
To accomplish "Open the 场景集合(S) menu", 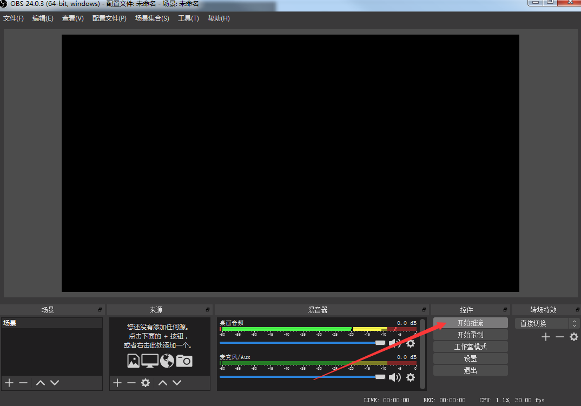I will tap(153, 18).
